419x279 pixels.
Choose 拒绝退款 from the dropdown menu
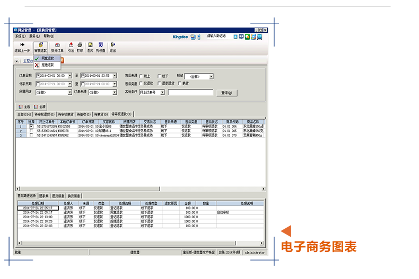click(48, 65)
